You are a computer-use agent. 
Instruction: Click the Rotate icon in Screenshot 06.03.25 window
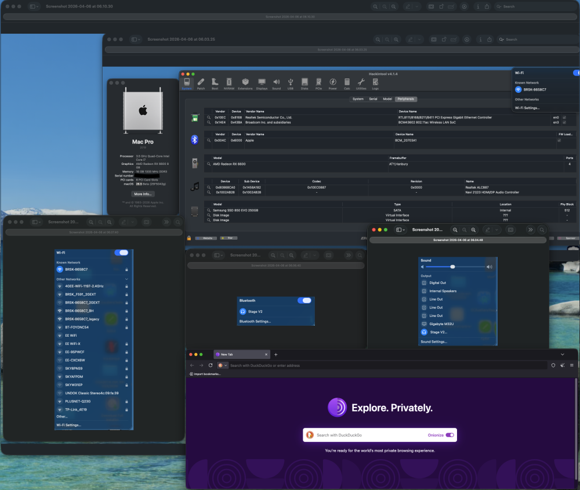coord(444,39)
